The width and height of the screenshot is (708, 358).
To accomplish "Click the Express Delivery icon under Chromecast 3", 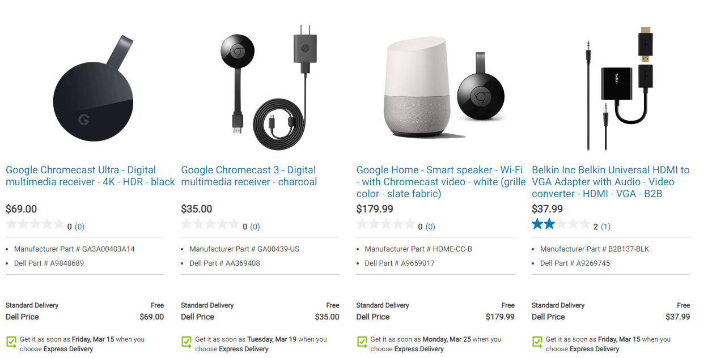I will [x=186, y=342].
